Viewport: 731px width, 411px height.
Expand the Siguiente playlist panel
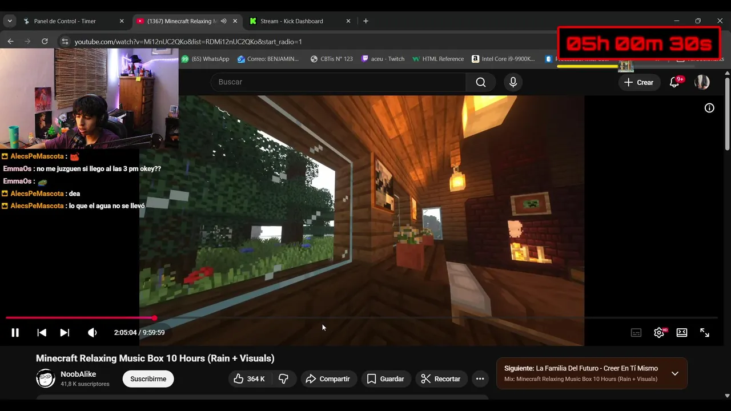[x=674, y=374]
